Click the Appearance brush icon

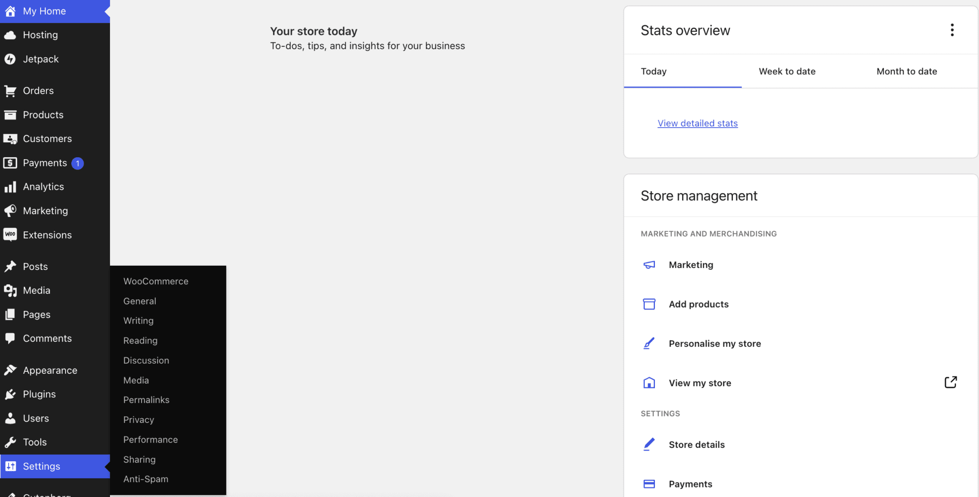pos(10,370)
